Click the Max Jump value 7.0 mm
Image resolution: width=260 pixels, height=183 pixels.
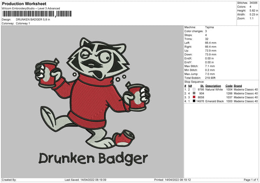point(210,74)
